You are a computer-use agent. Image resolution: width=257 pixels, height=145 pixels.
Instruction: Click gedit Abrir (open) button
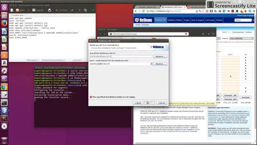pyautogui.click(x=20, y=10)
